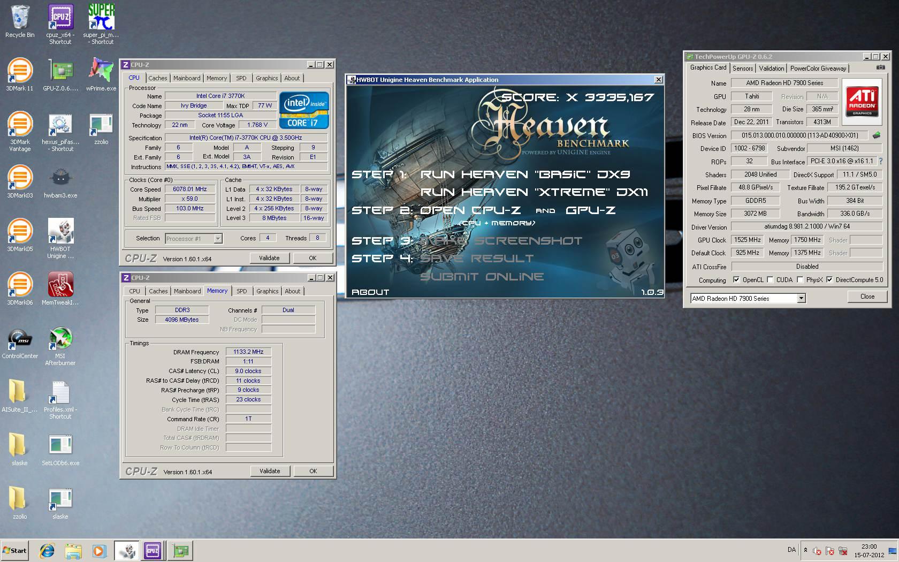
Task: Click OK in bottom CPU-Z window
Action: point(313,471)
